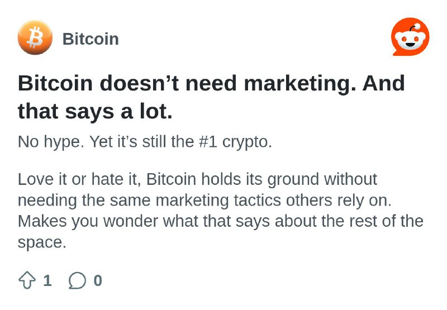447x310 pixels.
Task: Click the word 'And' ending the headline's first line
Action: tap(383, 83)
